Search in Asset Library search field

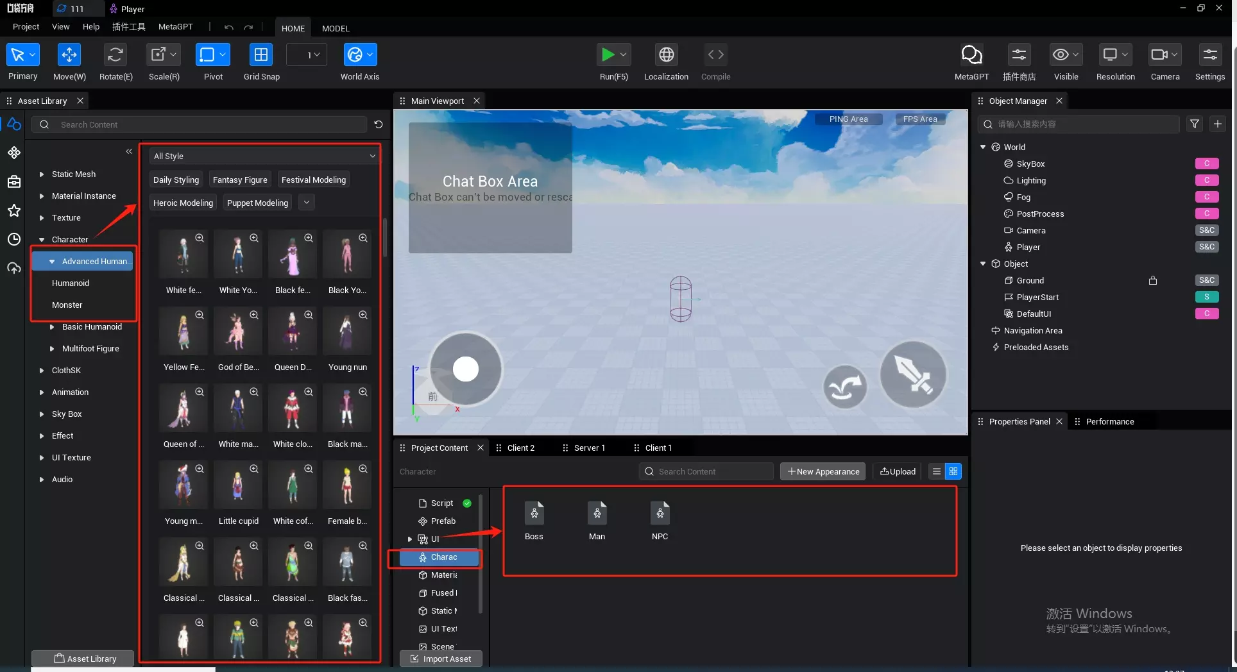[x=200, y=124]
